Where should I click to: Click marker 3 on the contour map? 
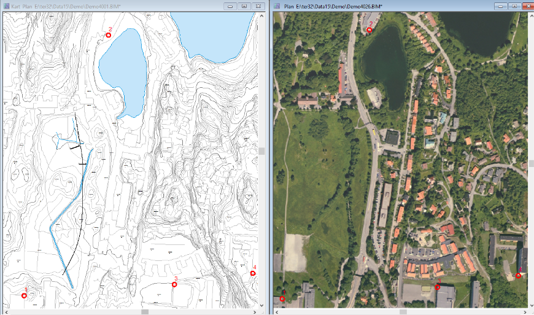coord(174,285)
